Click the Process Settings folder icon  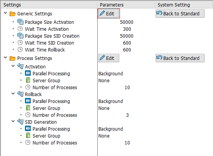13,58
